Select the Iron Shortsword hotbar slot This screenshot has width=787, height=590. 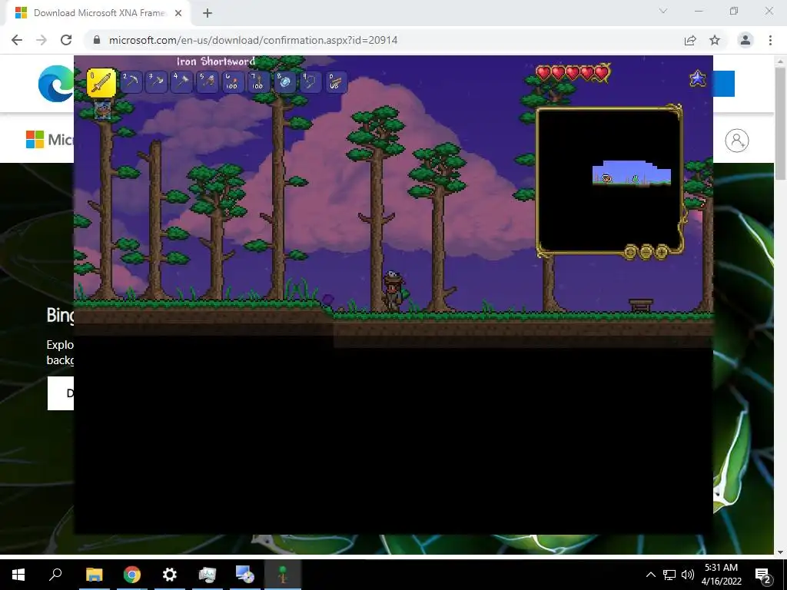tap(101, 82)
